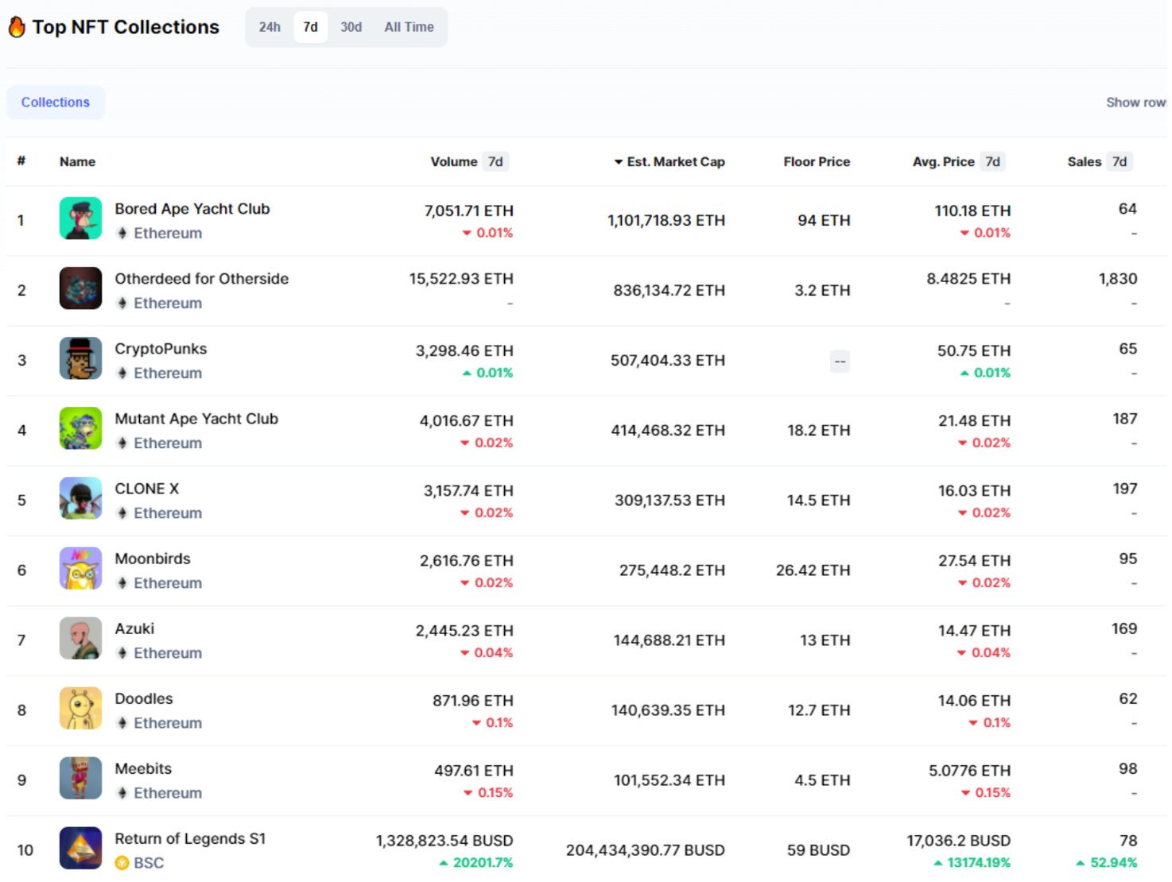
Task: Sort the table by Avg. Price
Action: coord(943,161)
